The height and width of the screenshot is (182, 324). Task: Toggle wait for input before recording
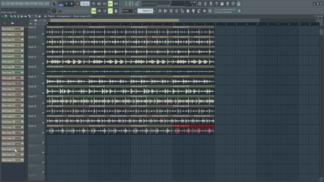pos(99,4)
